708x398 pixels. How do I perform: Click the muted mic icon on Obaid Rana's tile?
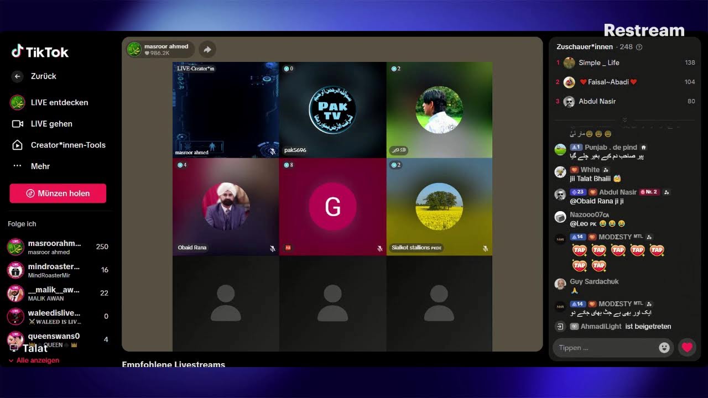click(273, 249)
